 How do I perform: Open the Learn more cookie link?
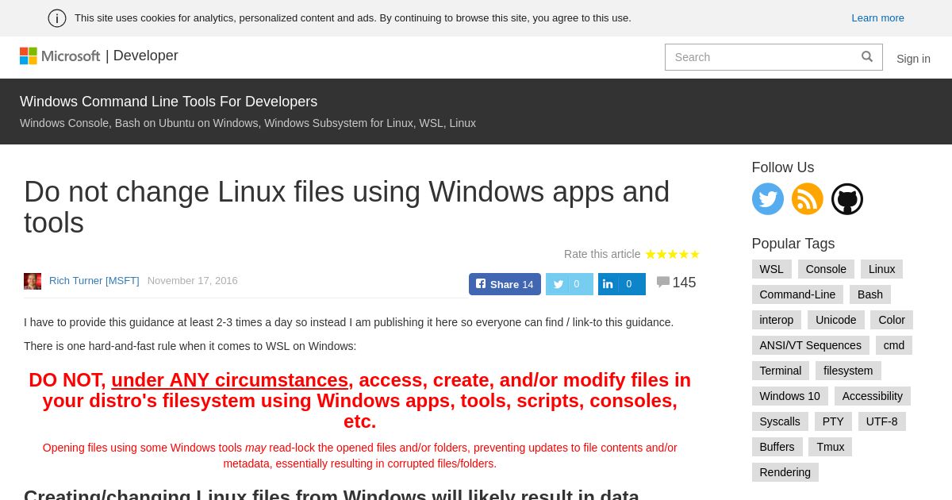coord(877,18)
